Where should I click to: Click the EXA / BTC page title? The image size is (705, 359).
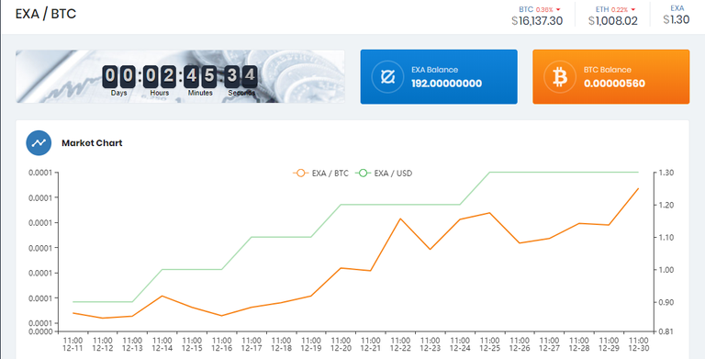(46, 14)
